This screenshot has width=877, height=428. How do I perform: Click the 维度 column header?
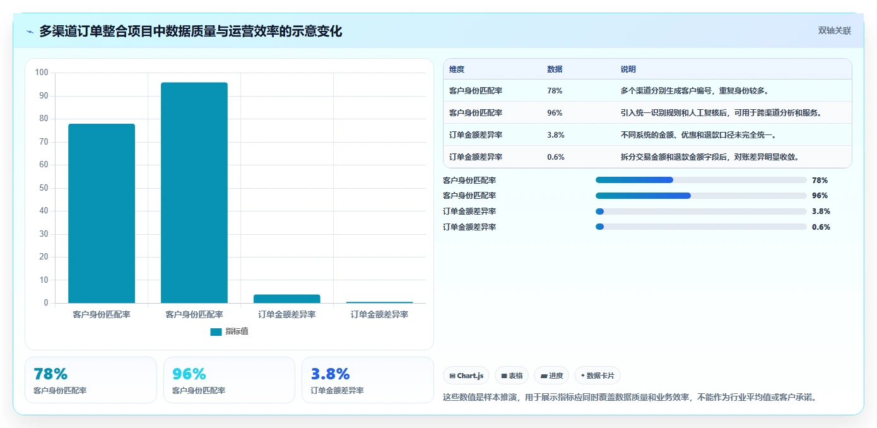coord(457,69)
